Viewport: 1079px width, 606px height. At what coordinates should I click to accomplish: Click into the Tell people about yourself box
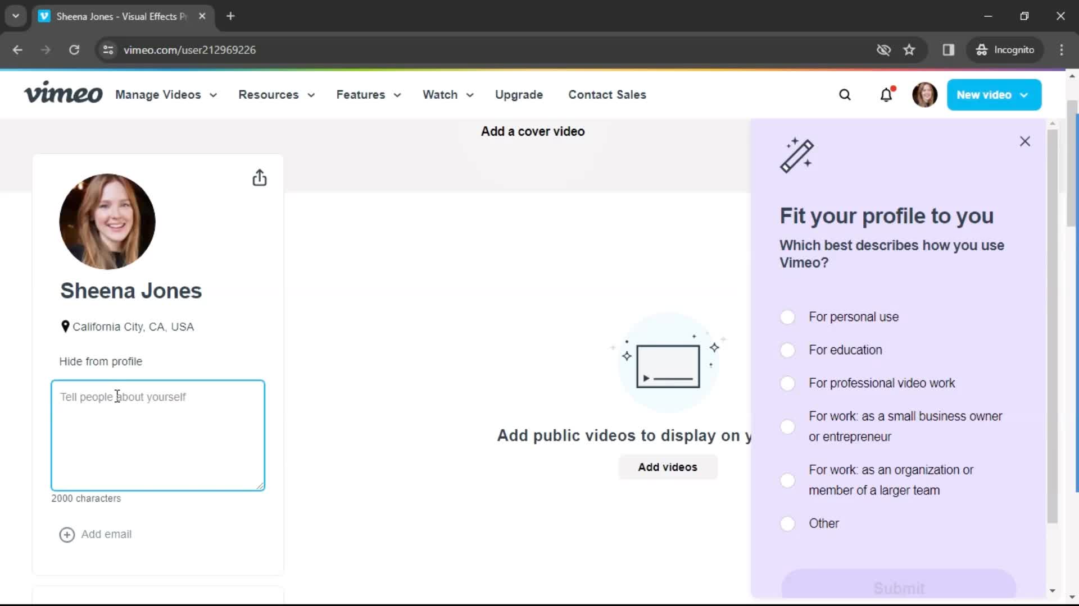point(158,435)
